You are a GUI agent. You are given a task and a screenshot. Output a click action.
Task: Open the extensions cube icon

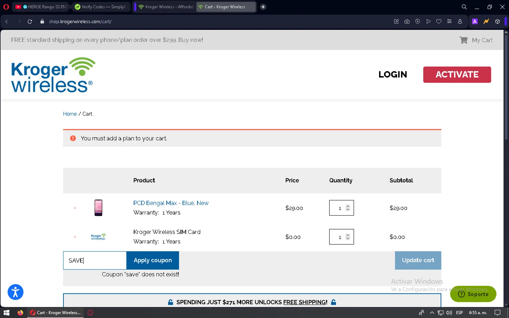coord(497,21)
